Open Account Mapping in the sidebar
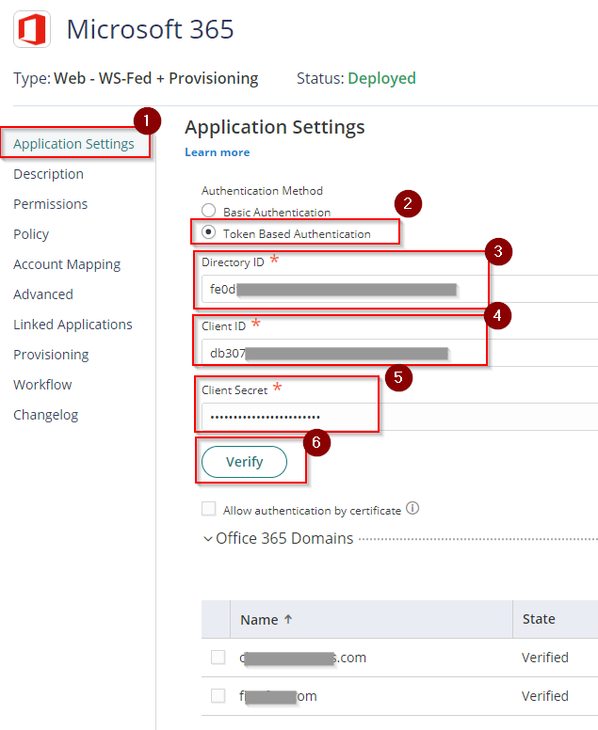598x730 pixels. tap(67, 264)
